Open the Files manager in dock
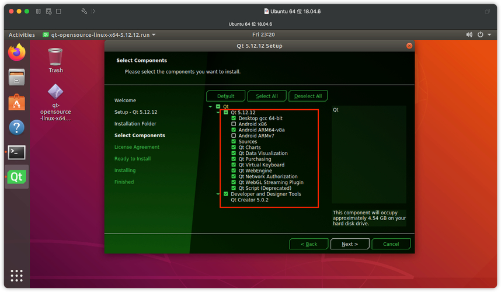The height and width of the screenshot is (292, 501). click(x=17, y=77)
